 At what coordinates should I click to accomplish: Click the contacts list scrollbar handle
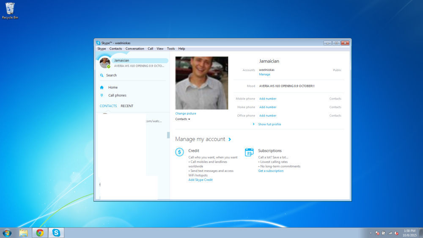point(168,135)
